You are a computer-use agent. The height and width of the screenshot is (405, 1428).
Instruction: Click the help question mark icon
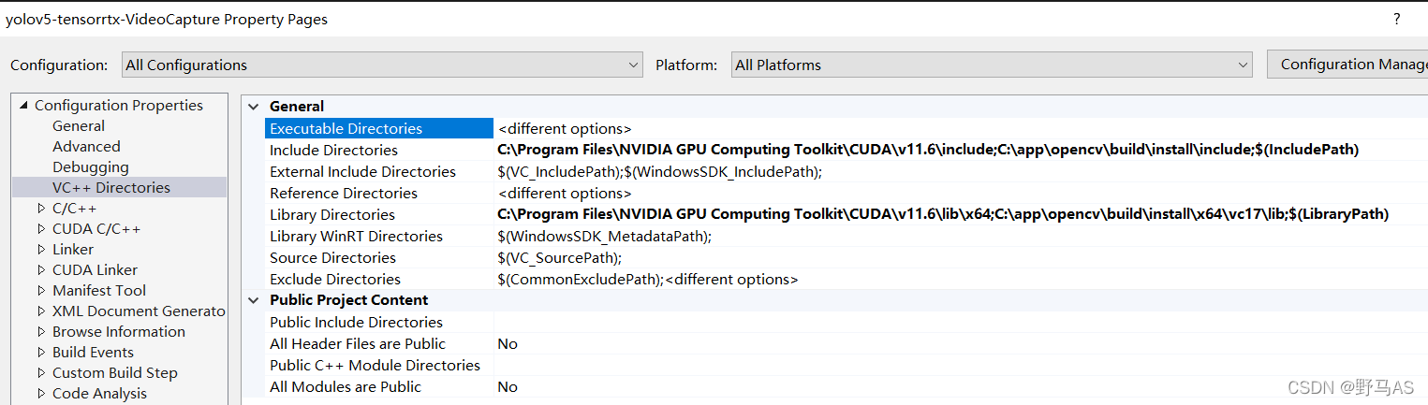tap(1396, 19)
